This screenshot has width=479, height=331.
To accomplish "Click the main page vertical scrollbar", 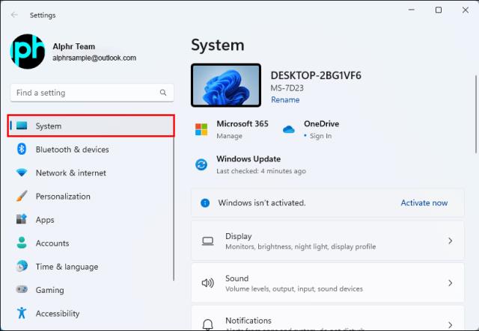I will [x=476, y=114].
